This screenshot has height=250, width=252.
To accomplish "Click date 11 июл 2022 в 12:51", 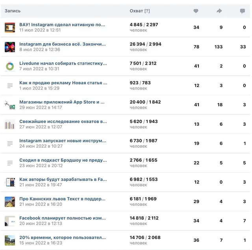I will click(x=40, y=30).
